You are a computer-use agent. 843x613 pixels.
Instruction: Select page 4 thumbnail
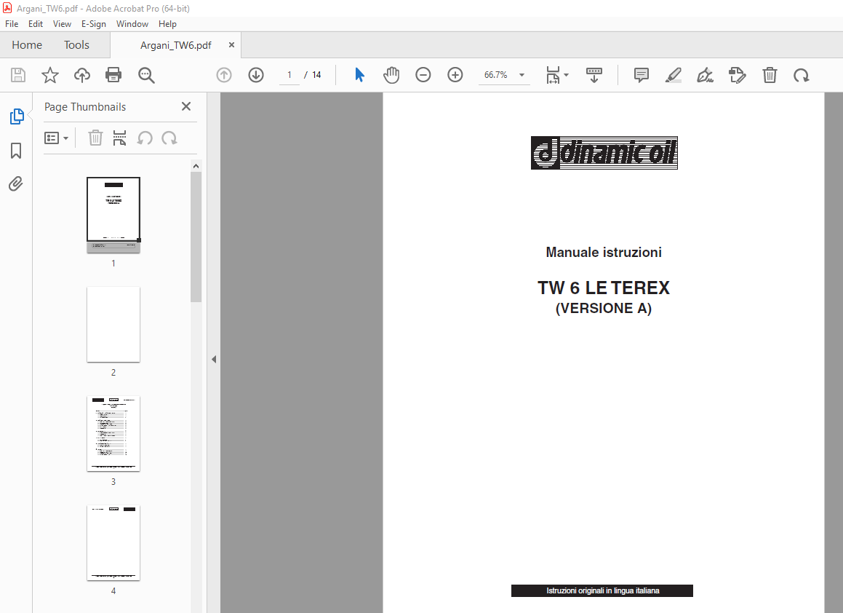click(113, 543)
